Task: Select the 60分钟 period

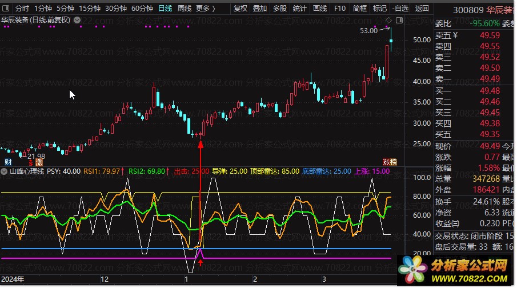Action: [x=142, y=8]
